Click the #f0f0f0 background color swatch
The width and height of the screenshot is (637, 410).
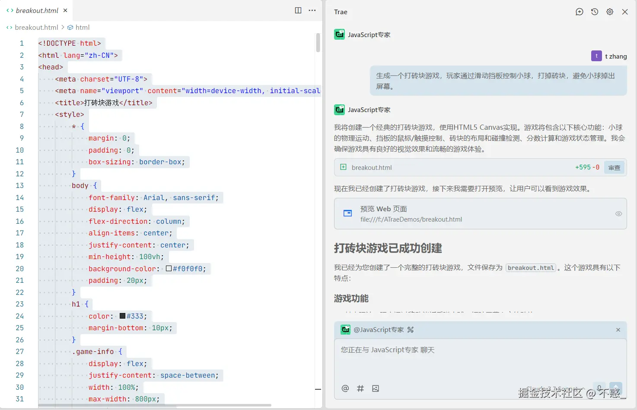169,269
